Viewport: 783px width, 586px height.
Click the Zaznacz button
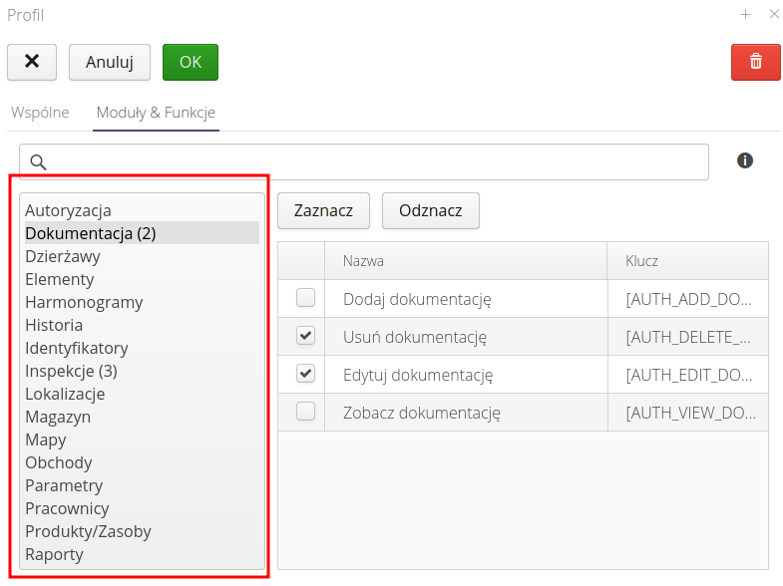tap(323, 210)
